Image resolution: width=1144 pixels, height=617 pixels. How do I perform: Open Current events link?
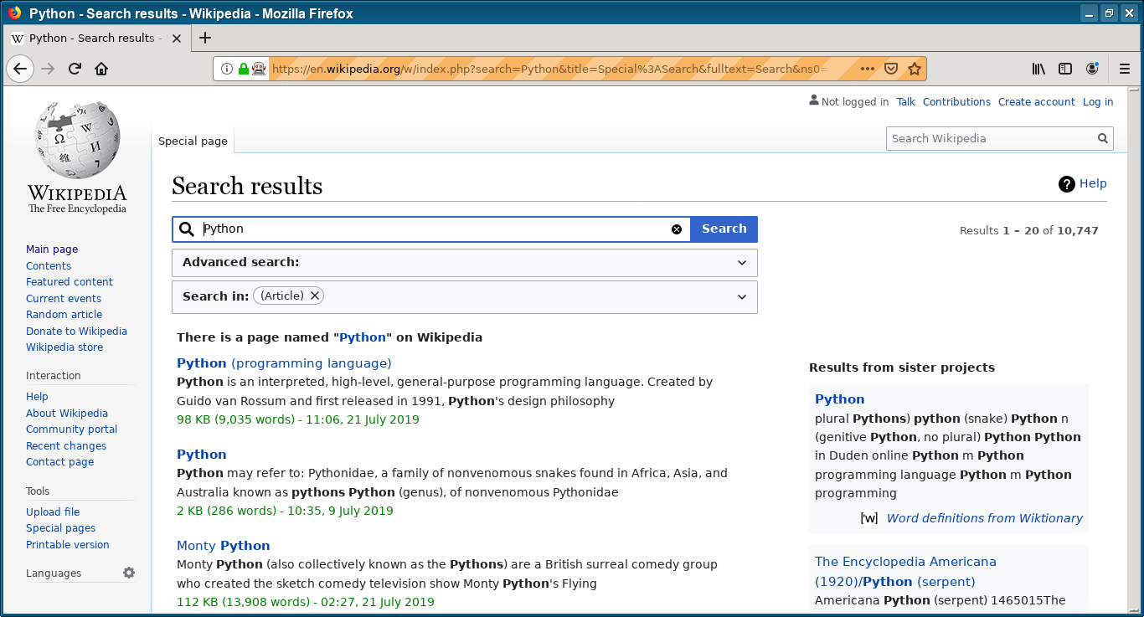[64, 299]
